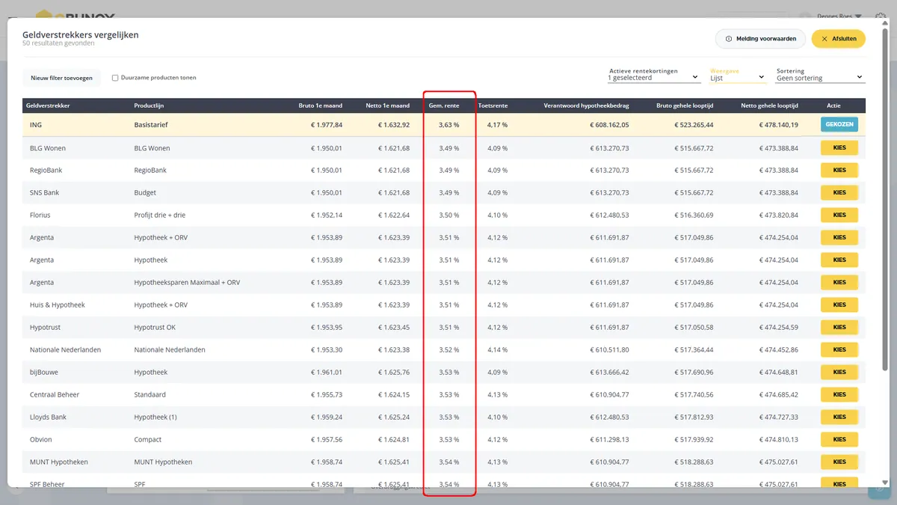Select Centraal Beheer Standaard KIES button
897x505 pixels.
pyautogui.click(x=839, y=395)
